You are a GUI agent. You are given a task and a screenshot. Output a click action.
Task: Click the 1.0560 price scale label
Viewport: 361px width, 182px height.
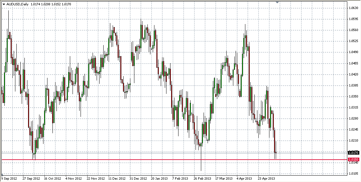click(x=353, y=30)
